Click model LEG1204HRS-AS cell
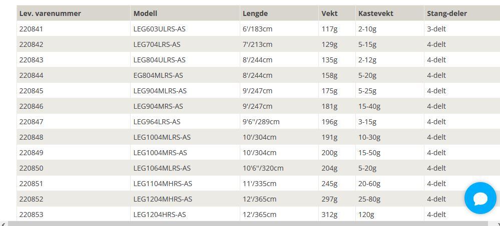The height and width of the screenshot is (226, 500). pos(185,215)
